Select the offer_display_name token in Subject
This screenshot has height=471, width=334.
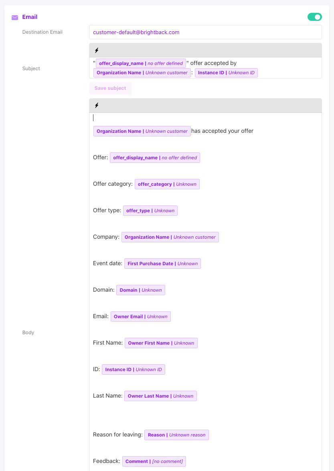pyautogui.click(x=141, y=63)
